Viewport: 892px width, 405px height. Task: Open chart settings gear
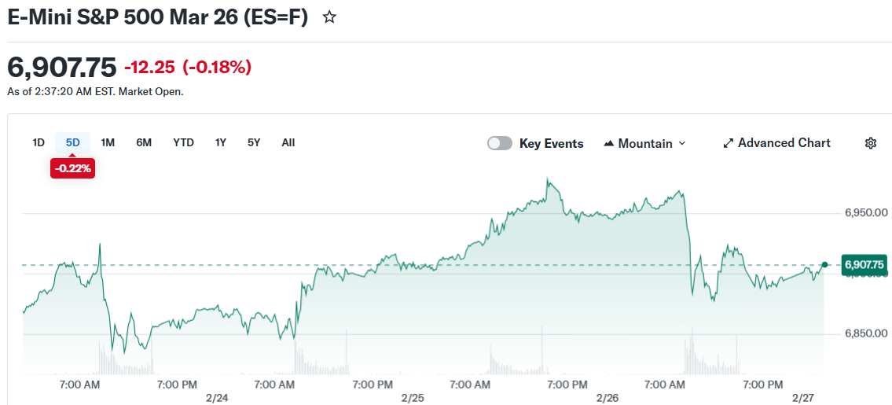870,143
